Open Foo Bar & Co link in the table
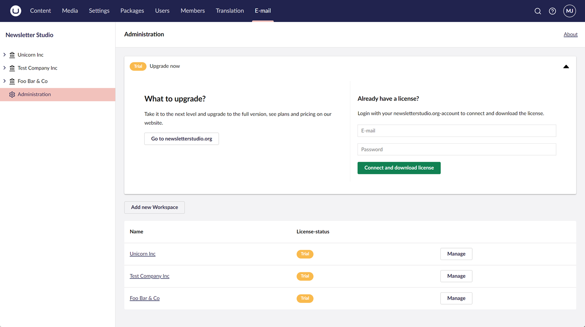Image resolution: width=585 pixels, height=327 pixels. (x=145, y=298)
